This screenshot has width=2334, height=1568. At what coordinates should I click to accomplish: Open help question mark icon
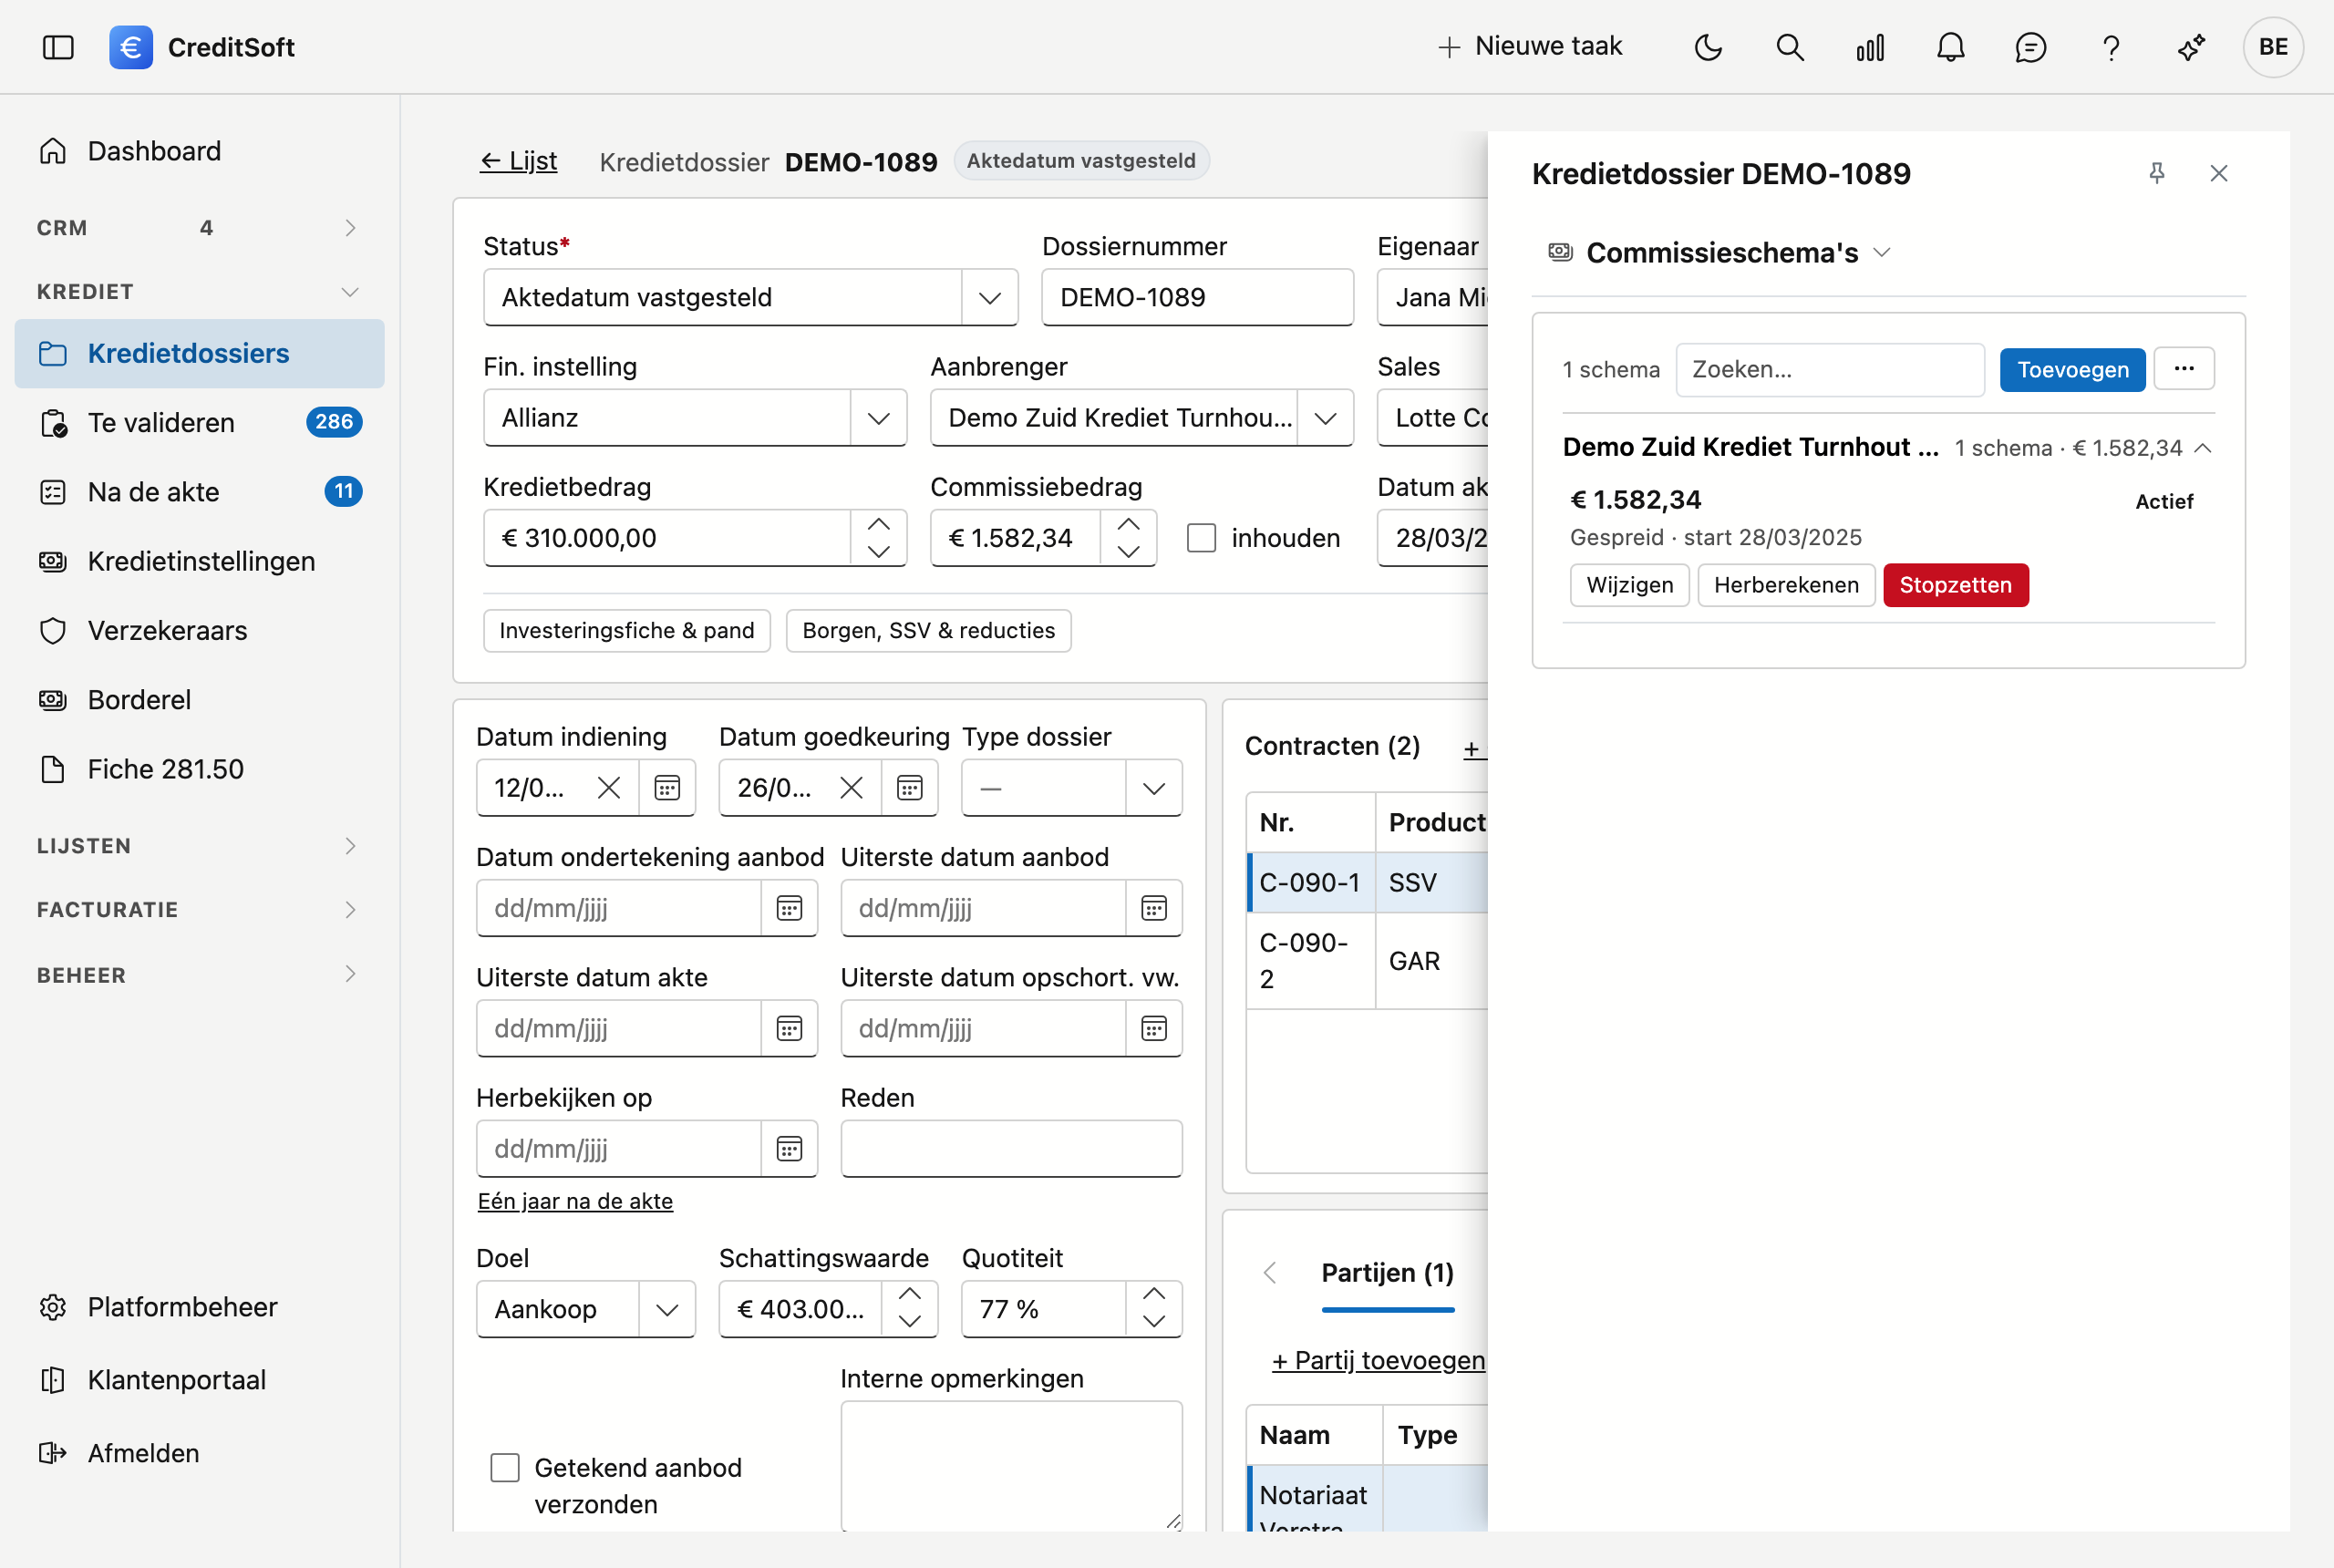tap(2111, 47)
